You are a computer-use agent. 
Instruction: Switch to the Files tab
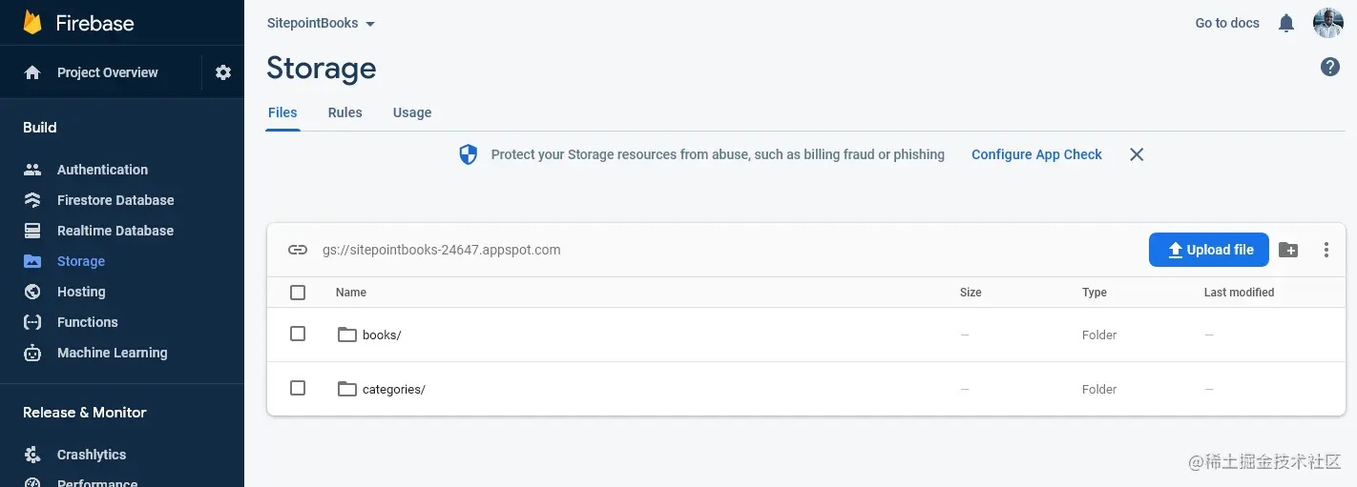pos(282,112)
